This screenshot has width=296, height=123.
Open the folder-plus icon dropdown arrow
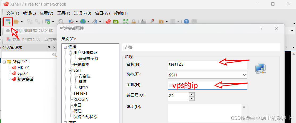(166, 22)
